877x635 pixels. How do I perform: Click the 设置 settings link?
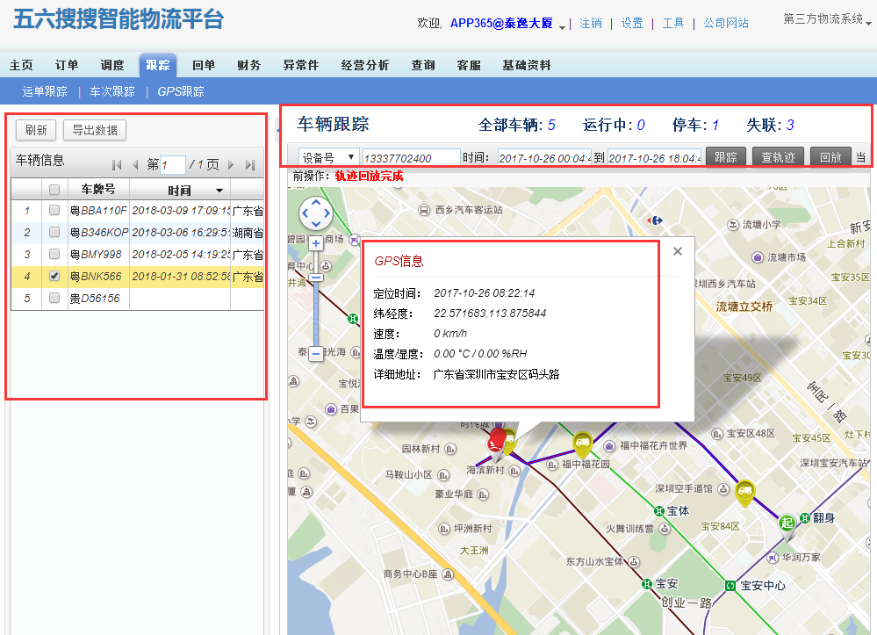[632, 23]
